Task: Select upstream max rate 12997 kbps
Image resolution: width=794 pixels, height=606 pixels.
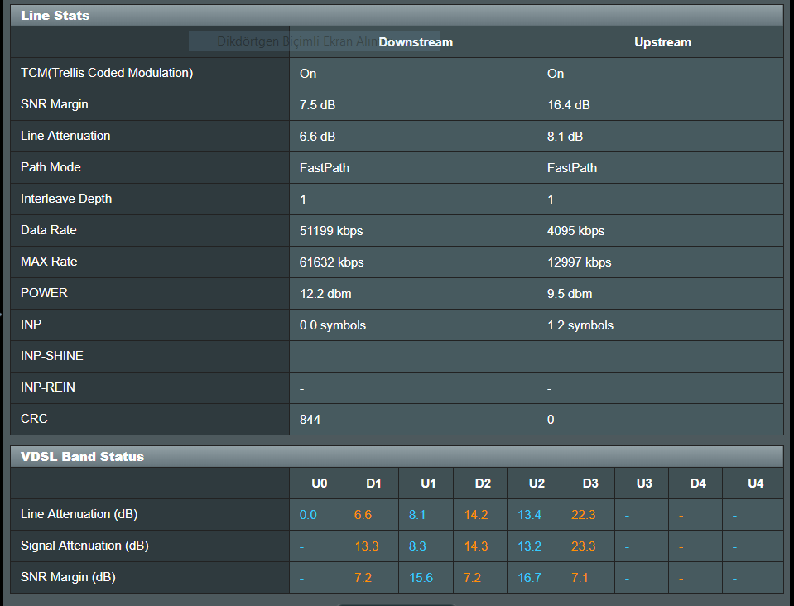Action: point(580,262)
